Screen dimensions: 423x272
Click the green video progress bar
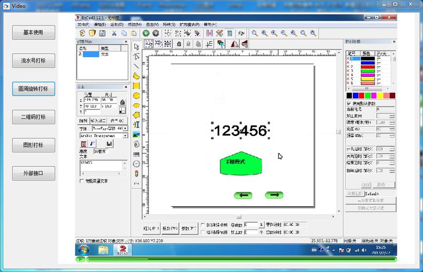pyautogui.click(x=241, y=259)
